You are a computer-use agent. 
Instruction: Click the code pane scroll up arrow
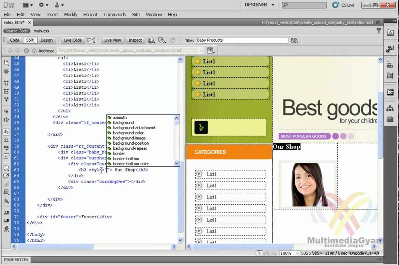tap(180, 60)
